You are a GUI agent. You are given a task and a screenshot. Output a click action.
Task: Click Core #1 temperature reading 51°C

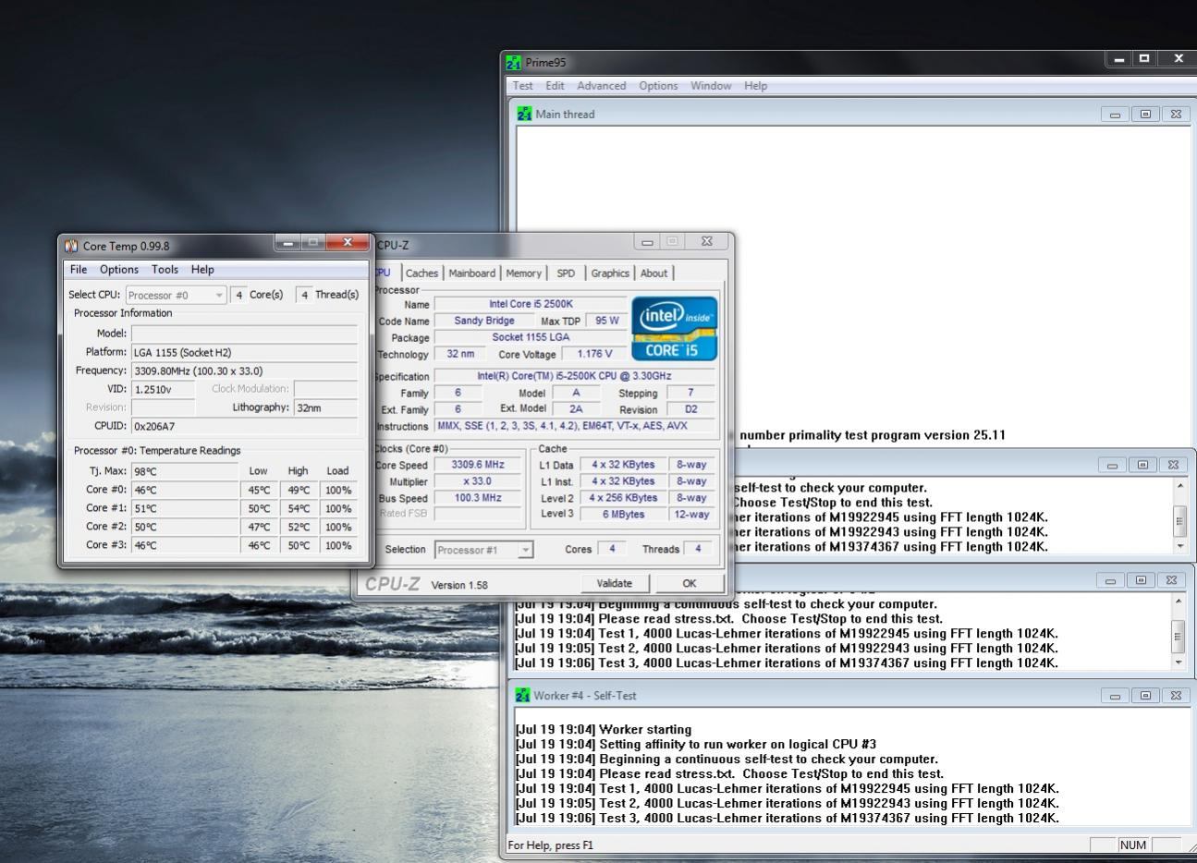pyautogui.click(x=185, y=508)
